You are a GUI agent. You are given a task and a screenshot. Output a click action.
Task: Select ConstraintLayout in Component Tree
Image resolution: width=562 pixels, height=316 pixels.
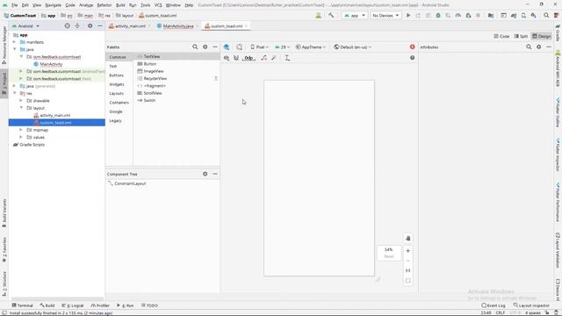coord(130,183)
